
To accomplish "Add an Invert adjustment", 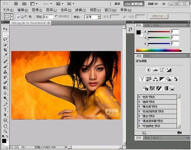I will 146,88.
